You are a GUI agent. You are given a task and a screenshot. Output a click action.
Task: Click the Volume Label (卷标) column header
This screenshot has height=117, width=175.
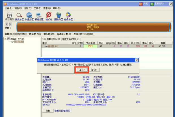[x=56, y=43]
